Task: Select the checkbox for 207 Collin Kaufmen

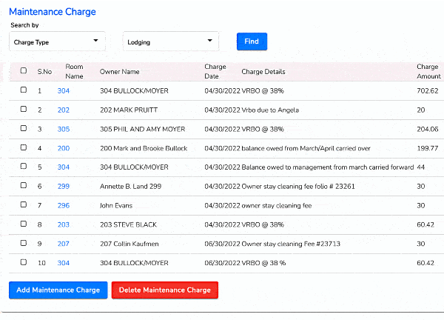Action: [24, 243]
